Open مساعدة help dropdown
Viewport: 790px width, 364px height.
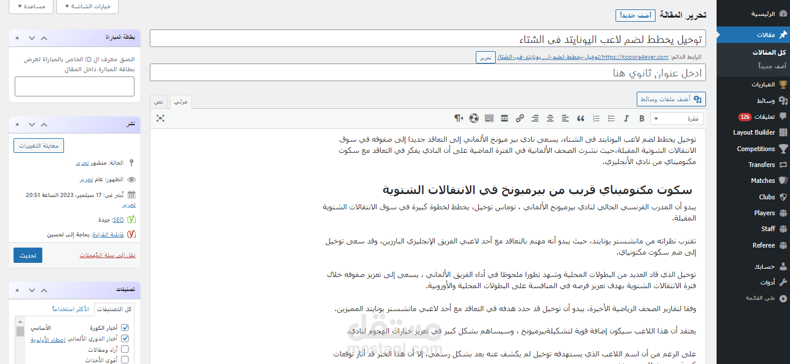point(31,6)
